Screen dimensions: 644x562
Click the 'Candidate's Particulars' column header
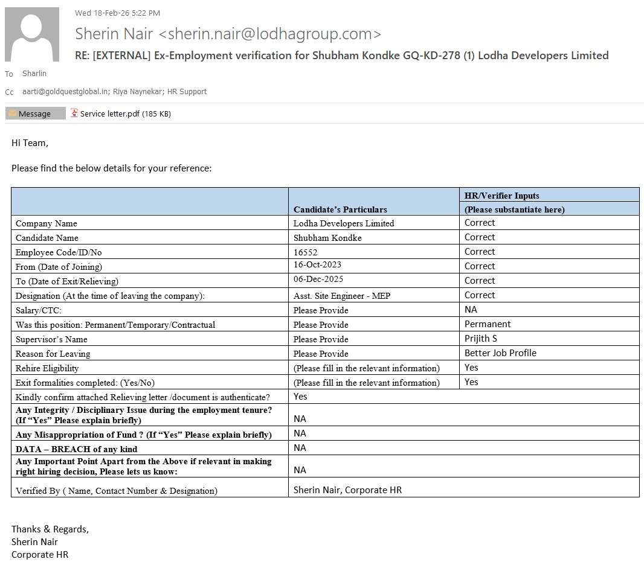340,209
